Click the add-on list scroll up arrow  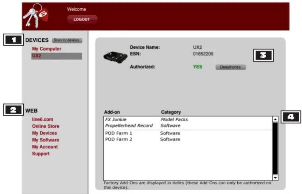275,119
